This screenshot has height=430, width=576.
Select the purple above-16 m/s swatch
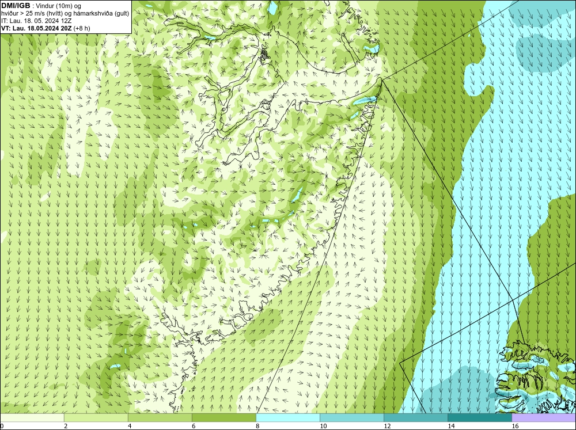pos(544,418)
